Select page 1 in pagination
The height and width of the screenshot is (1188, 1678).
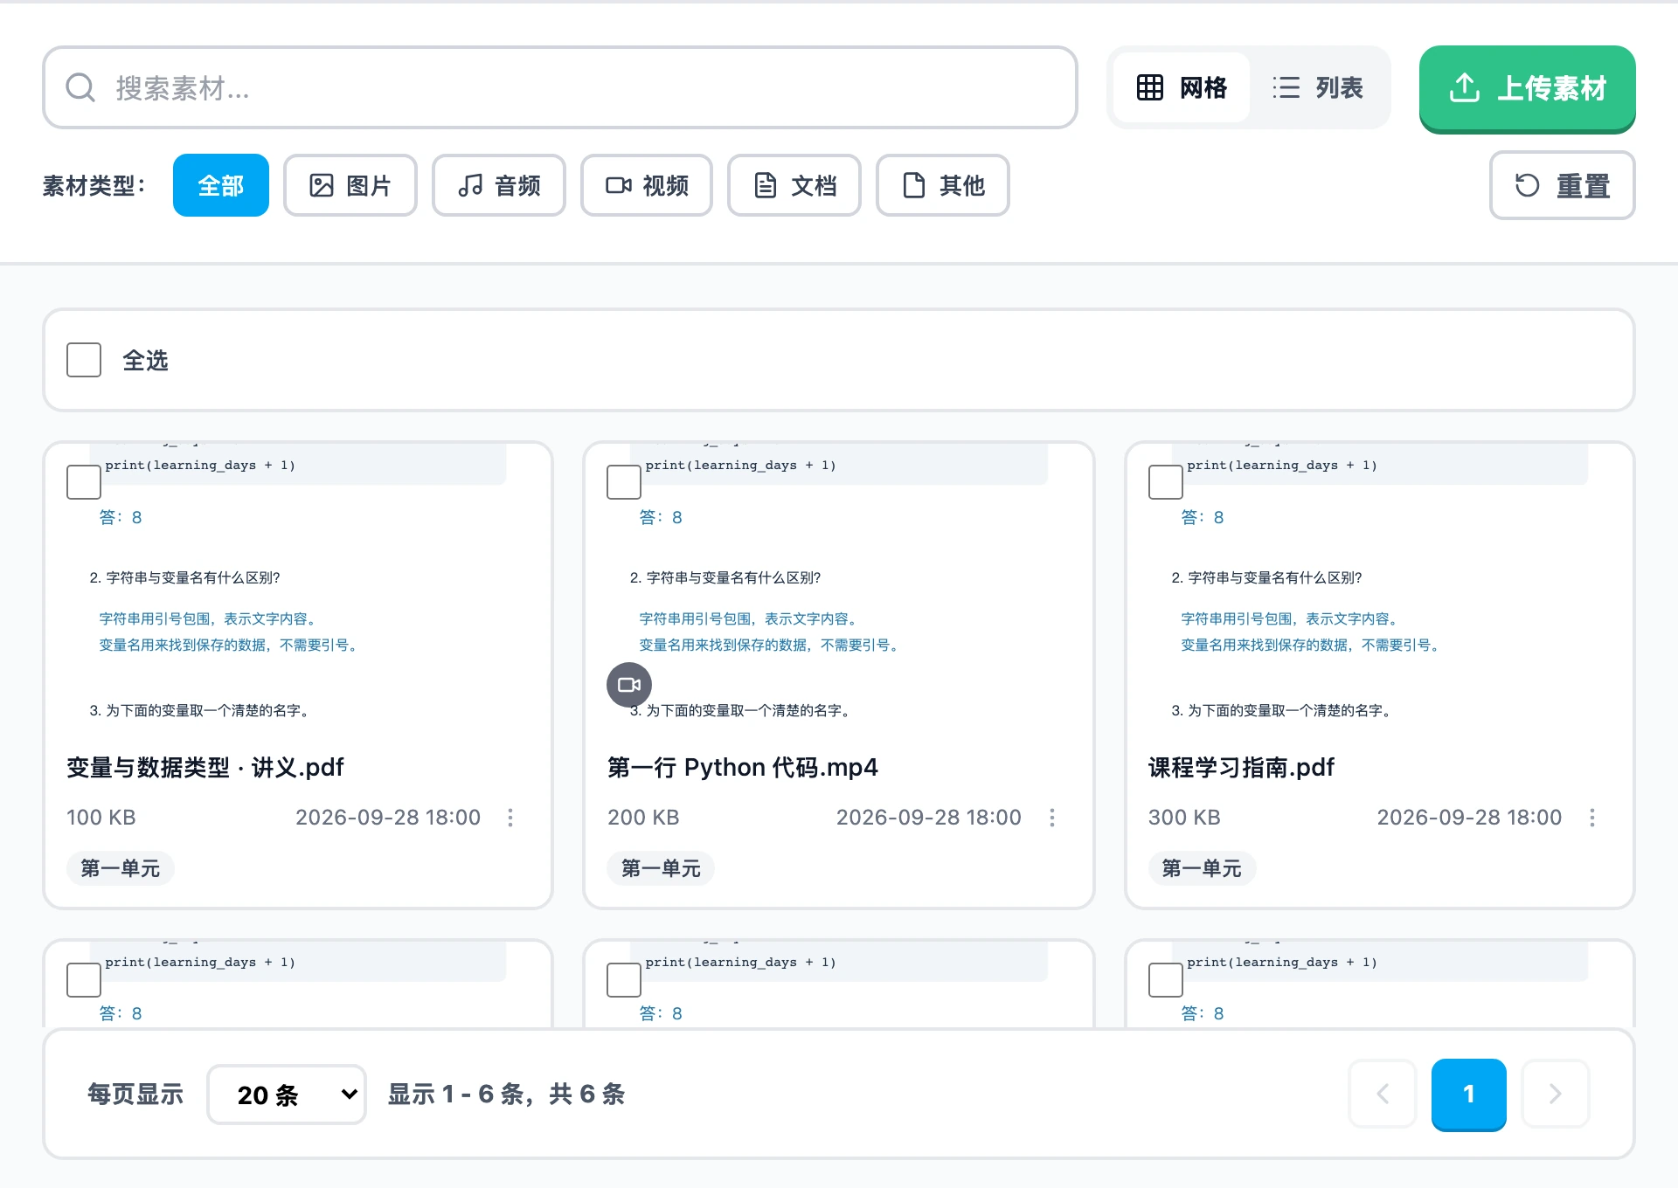pyautogui.click(x=1469, y=1094)
